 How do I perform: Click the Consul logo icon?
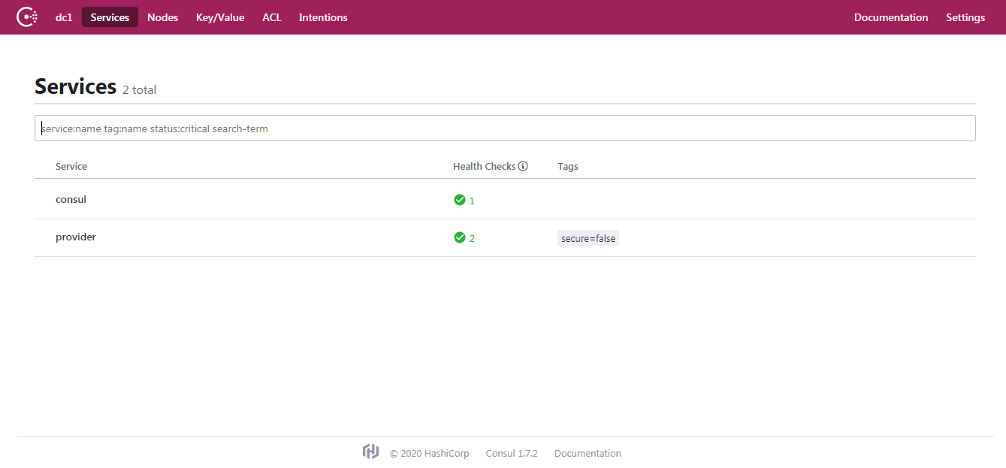click(27, 17)
